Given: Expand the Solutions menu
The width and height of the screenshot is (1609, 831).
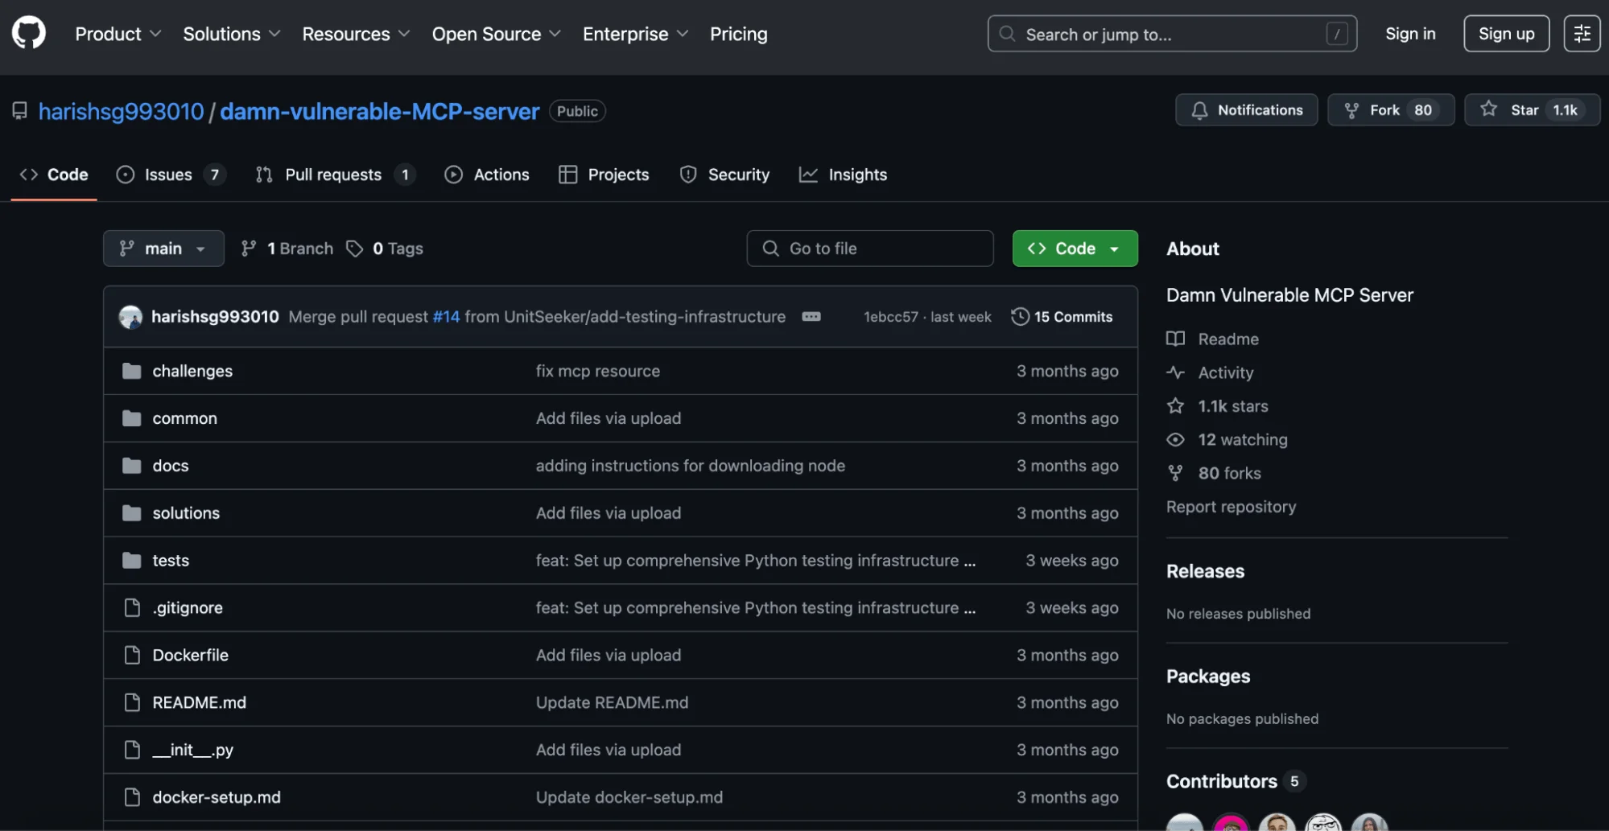Looking at the screenshot, I should 232,34.
